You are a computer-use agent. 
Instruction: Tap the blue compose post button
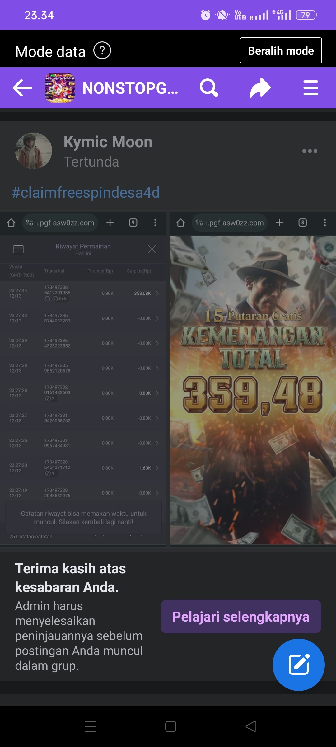tap(298, 665)
